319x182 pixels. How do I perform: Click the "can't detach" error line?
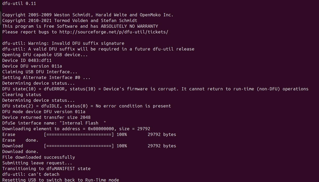click(31, 174)
